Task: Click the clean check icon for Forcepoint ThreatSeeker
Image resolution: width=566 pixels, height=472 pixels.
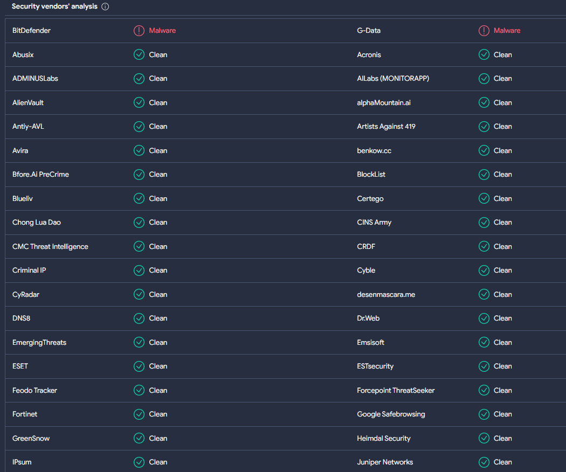Action: tap(484, 391)
